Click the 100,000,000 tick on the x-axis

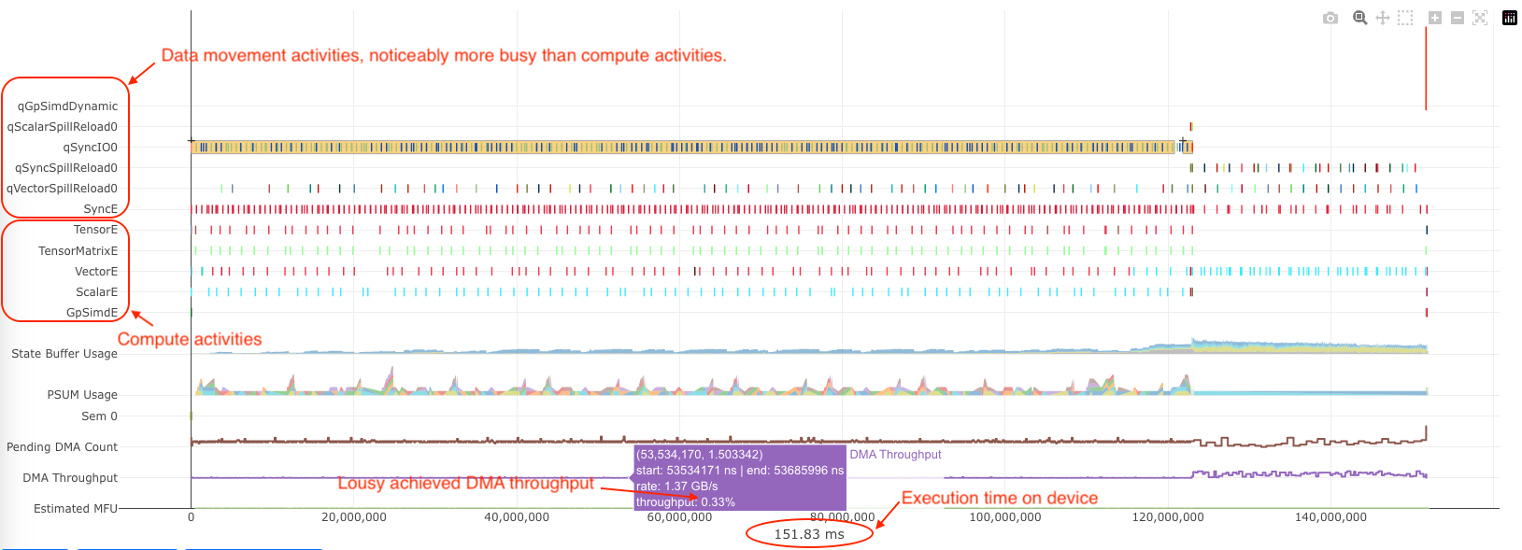1004,517
